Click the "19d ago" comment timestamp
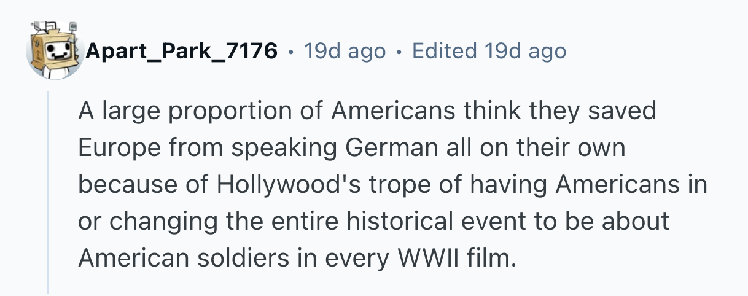Viewport: 748px width, 296px height. (345, 51)
